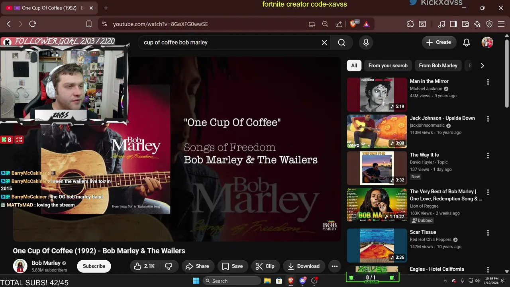Share this page via address bar share icon
Screen dimensions: 510x287
point(339,24)
